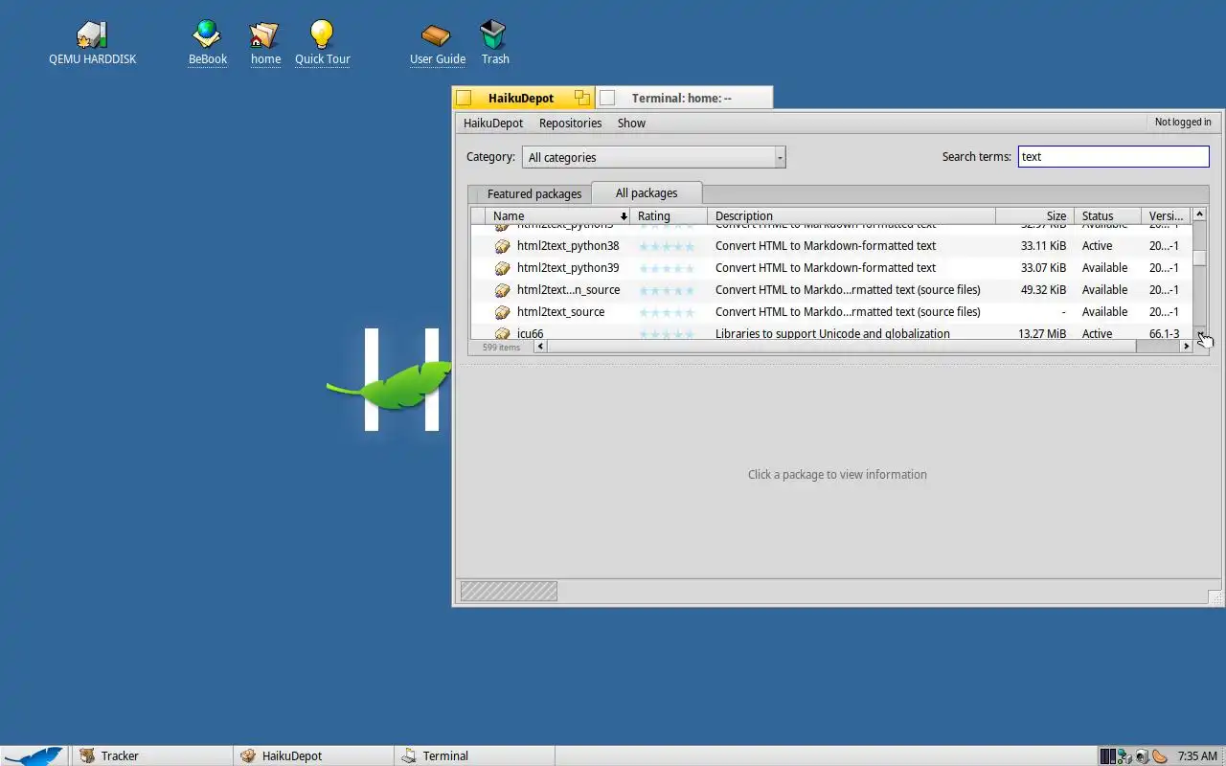The height and width of the screenshot is (766, 1226).
Task: Click the 66.1-3 version cell
Action: click(x=1164, y=334)
